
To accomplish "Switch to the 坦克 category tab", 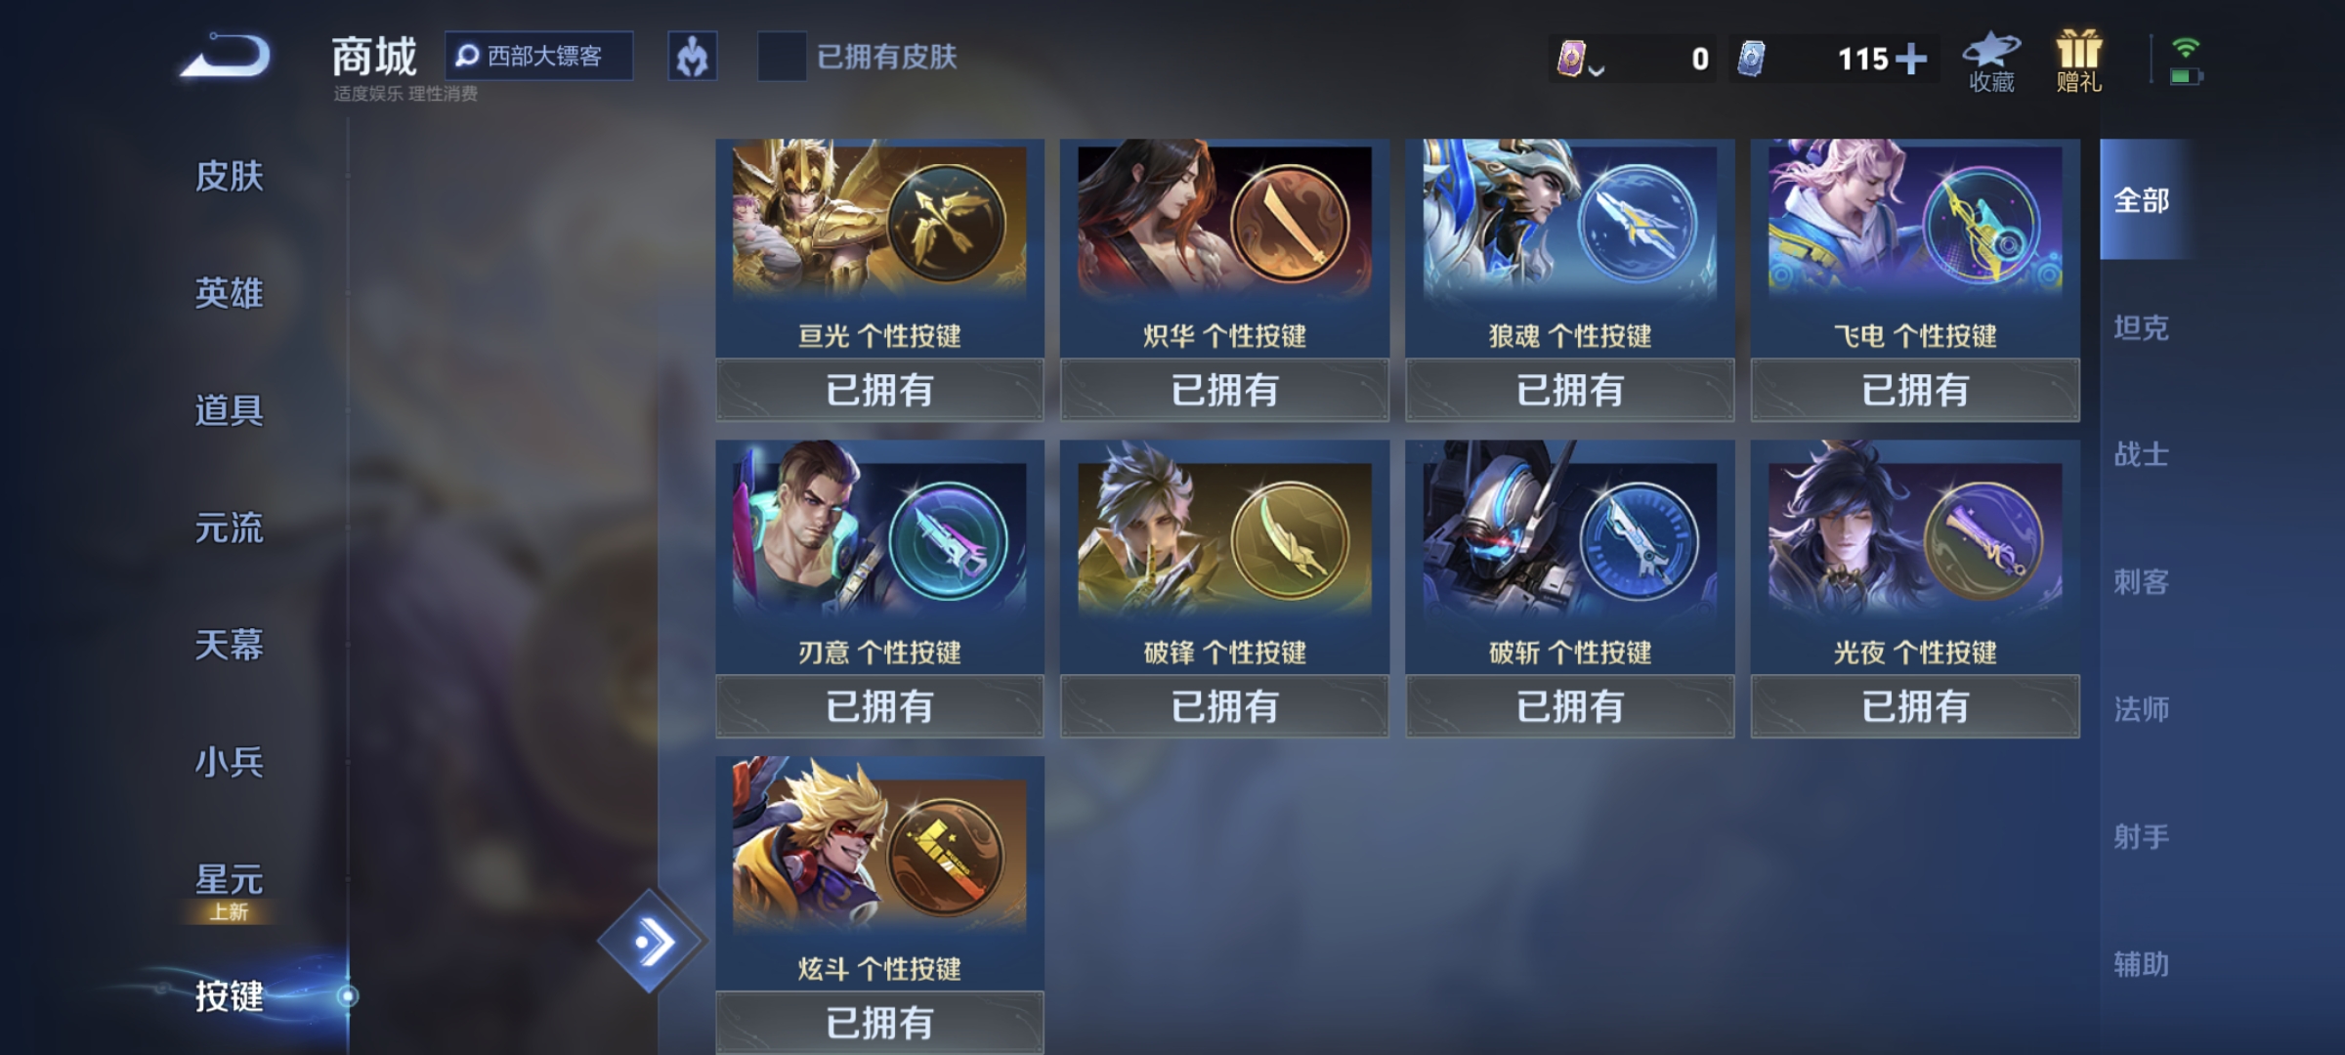I will [x=2142, y=327].
